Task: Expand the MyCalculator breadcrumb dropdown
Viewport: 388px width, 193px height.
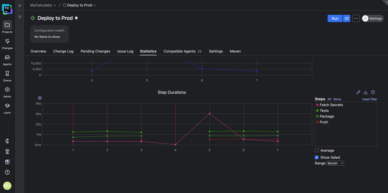Action: (x=43, y=5)
